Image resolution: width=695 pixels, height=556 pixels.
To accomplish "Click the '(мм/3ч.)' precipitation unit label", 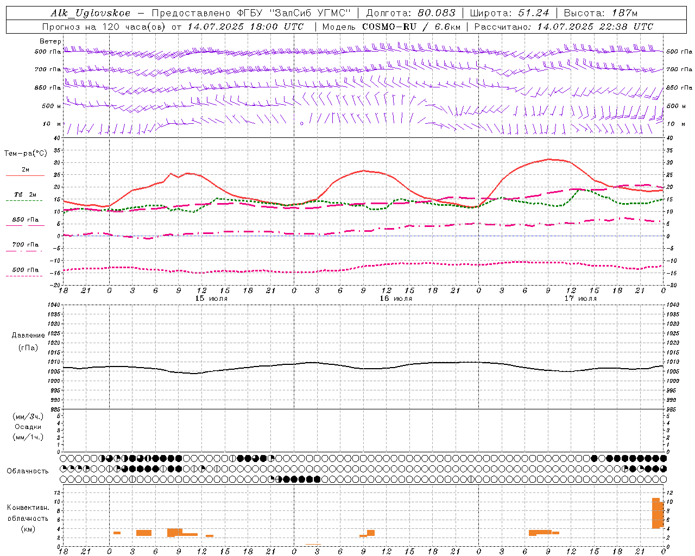I will click(x=28, y=416).
